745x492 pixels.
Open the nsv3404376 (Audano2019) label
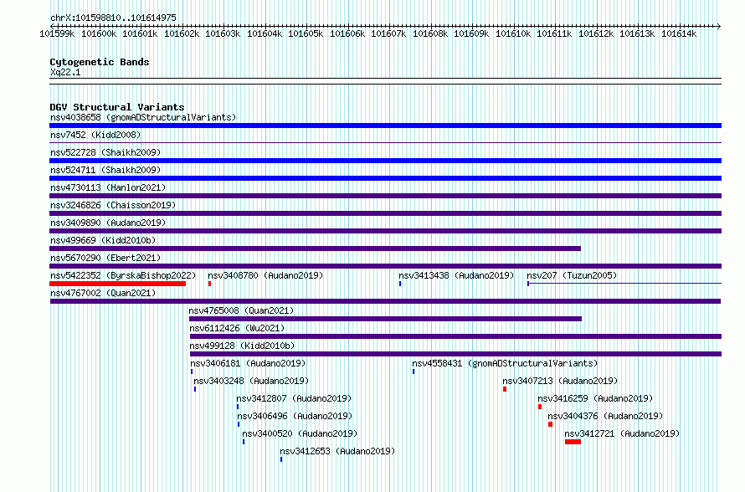pyautogui.click(x=605, y=416)
